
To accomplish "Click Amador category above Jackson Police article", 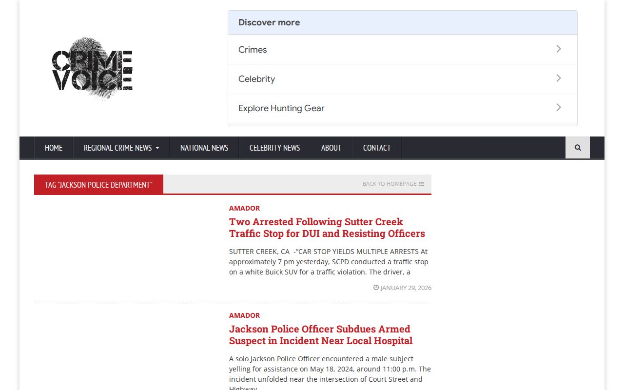I will (245, 315).
